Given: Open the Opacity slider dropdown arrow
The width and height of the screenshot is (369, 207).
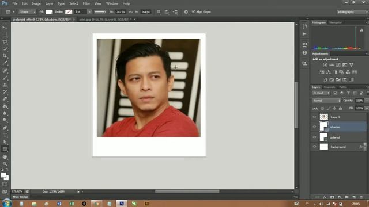Looking at the screenshot, I should 367,101.
